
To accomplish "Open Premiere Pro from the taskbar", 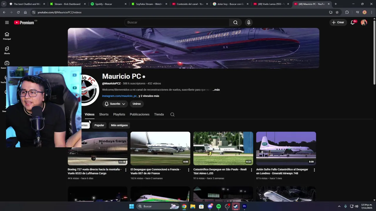I will pos(244,206).
